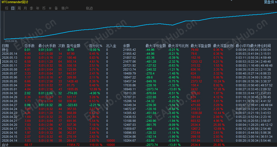Click the 最大浮盈比例 column header
Viewport: 277px width, 147px height.
pyautogui.click(x=223, y=46)
